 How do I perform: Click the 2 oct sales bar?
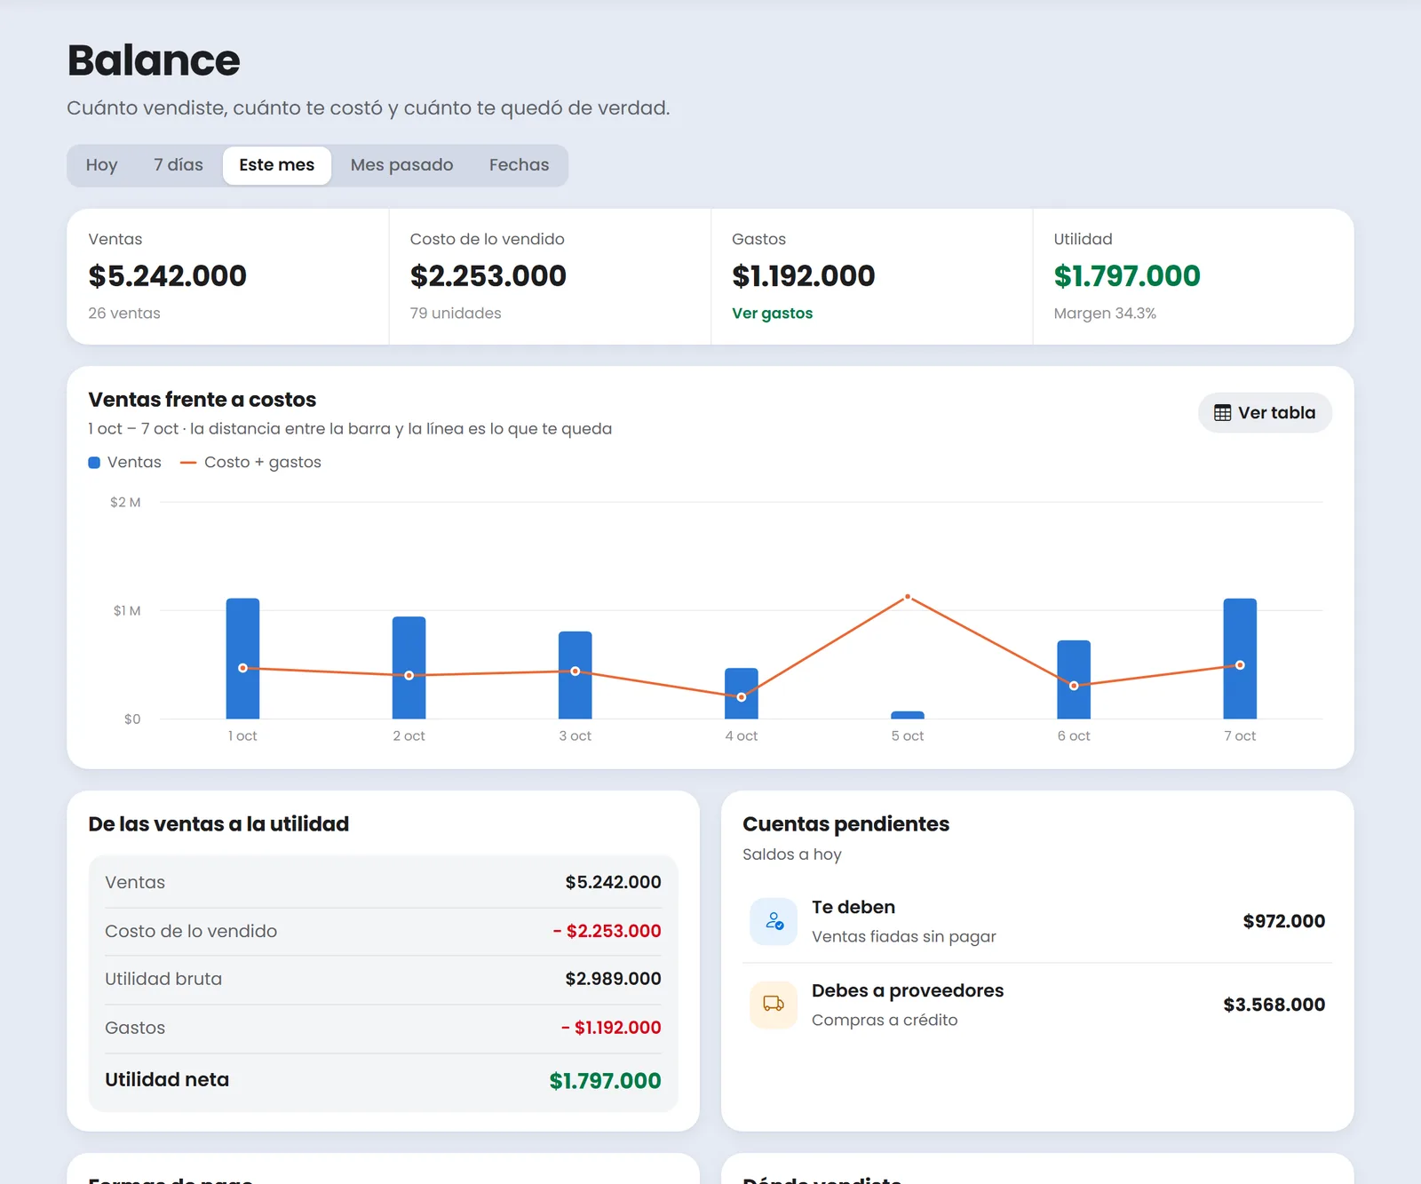(409, 668)
